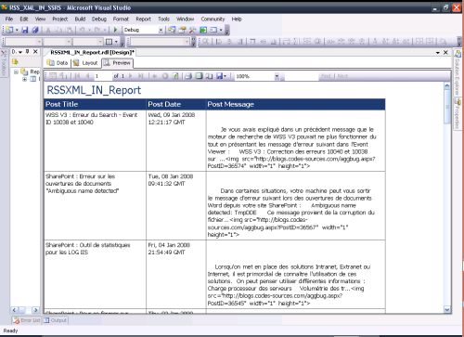Open the Toolbox toolbar icon
The image size is (464, 337).
pyautogui.click(x=192, y=30)
